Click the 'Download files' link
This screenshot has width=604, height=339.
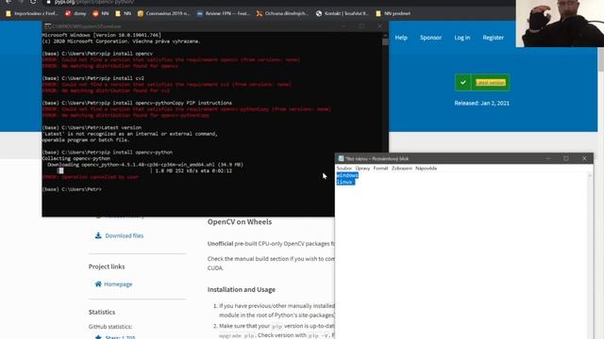point(124,235)
